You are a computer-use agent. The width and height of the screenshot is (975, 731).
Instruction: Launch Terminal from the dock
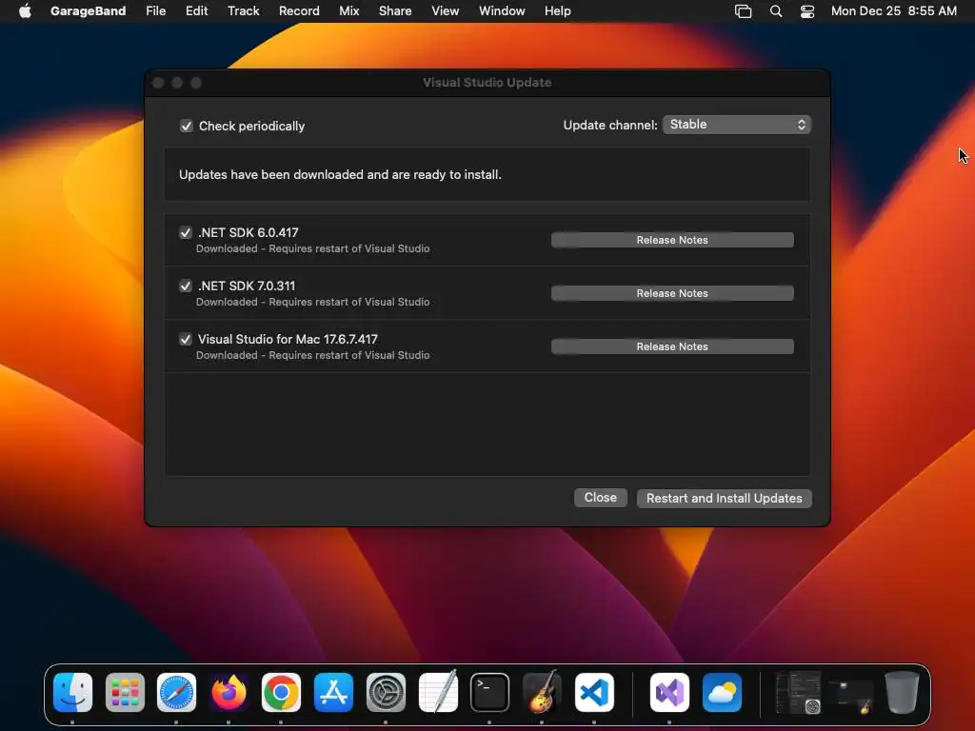tap(489, 693)
